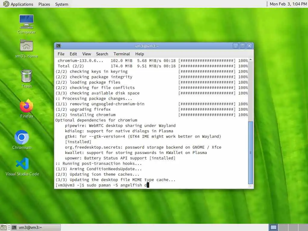Image resolution: width=308 pixels, height=231 pixels.
Task: Click 'Optional dependencies for chromium' text
Action: [96, 120]
